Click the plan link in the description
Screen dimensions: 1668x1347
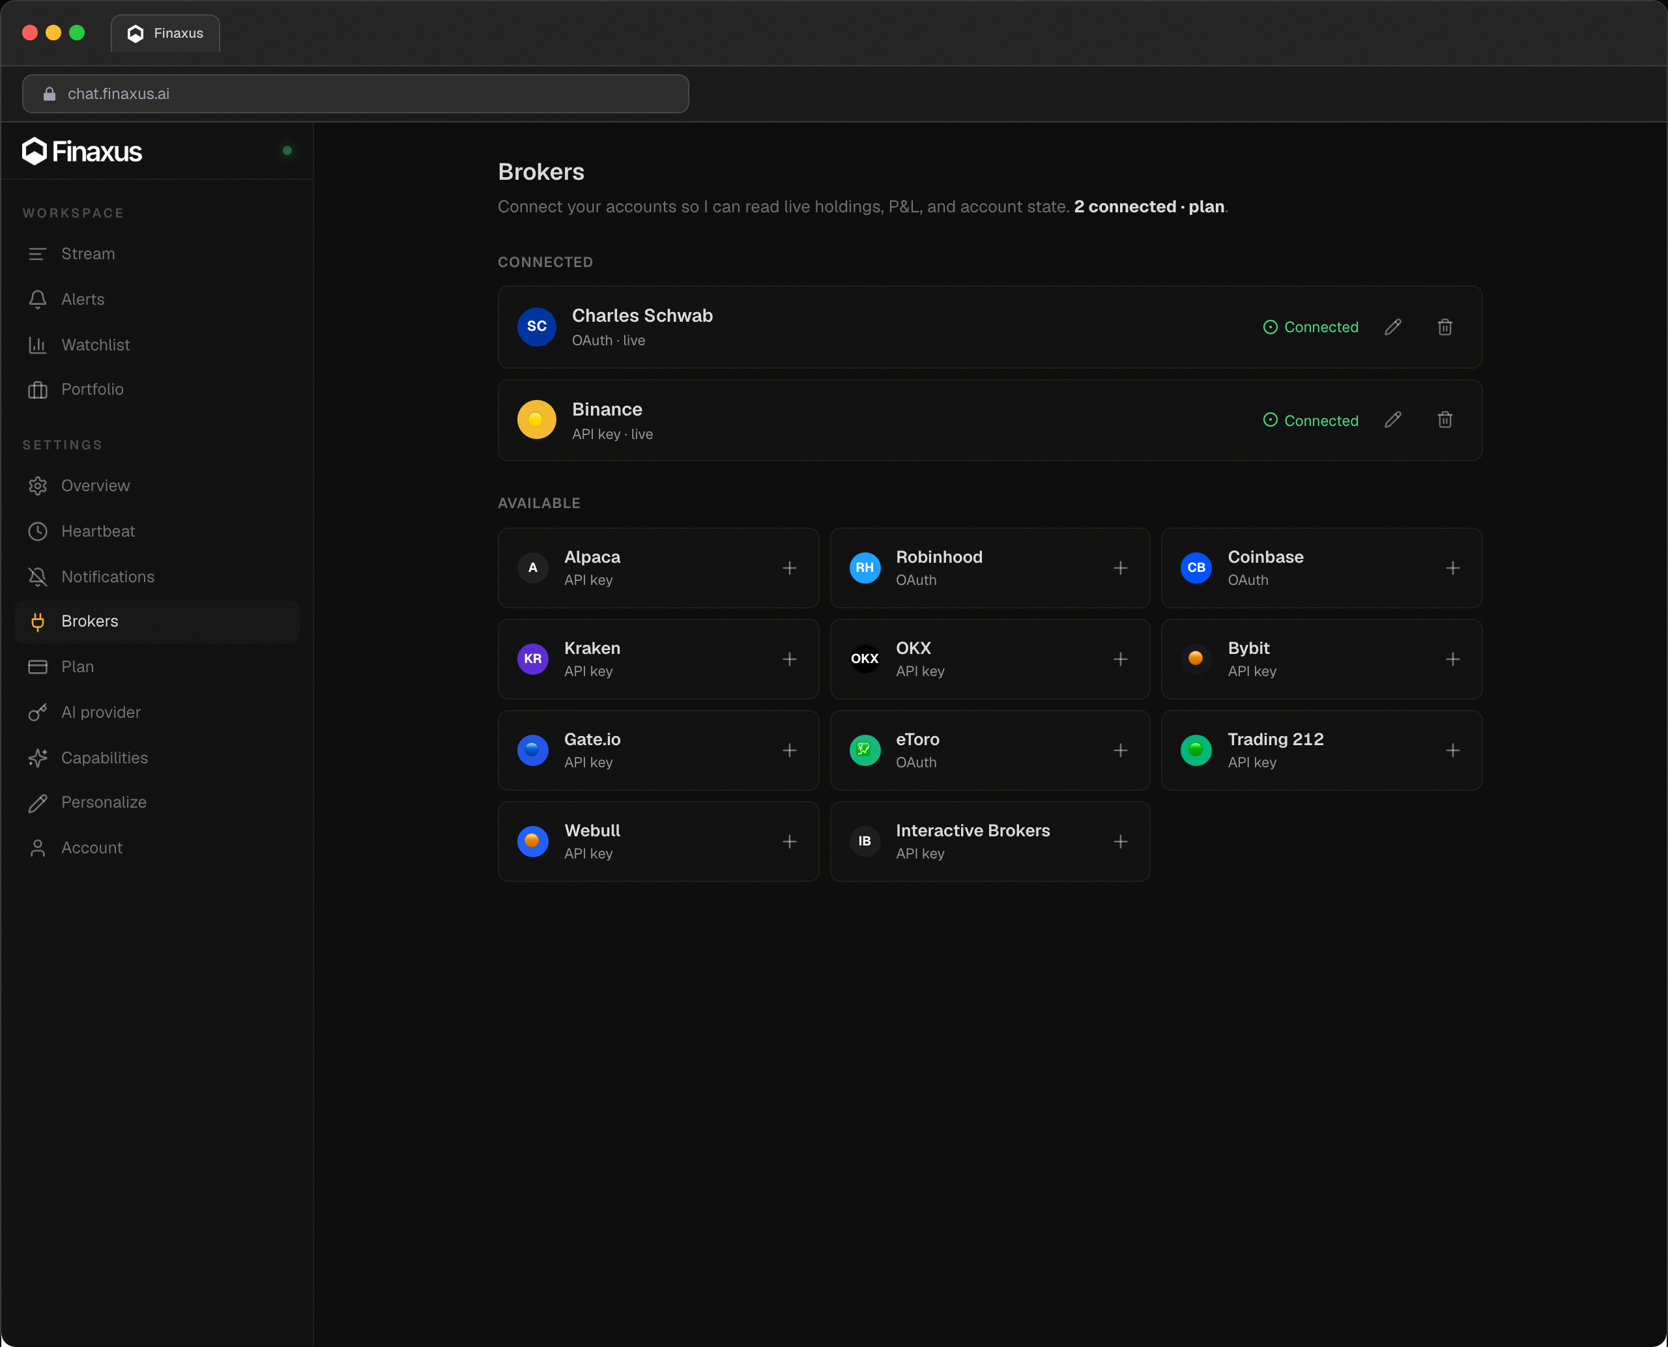pos(1206,207)
